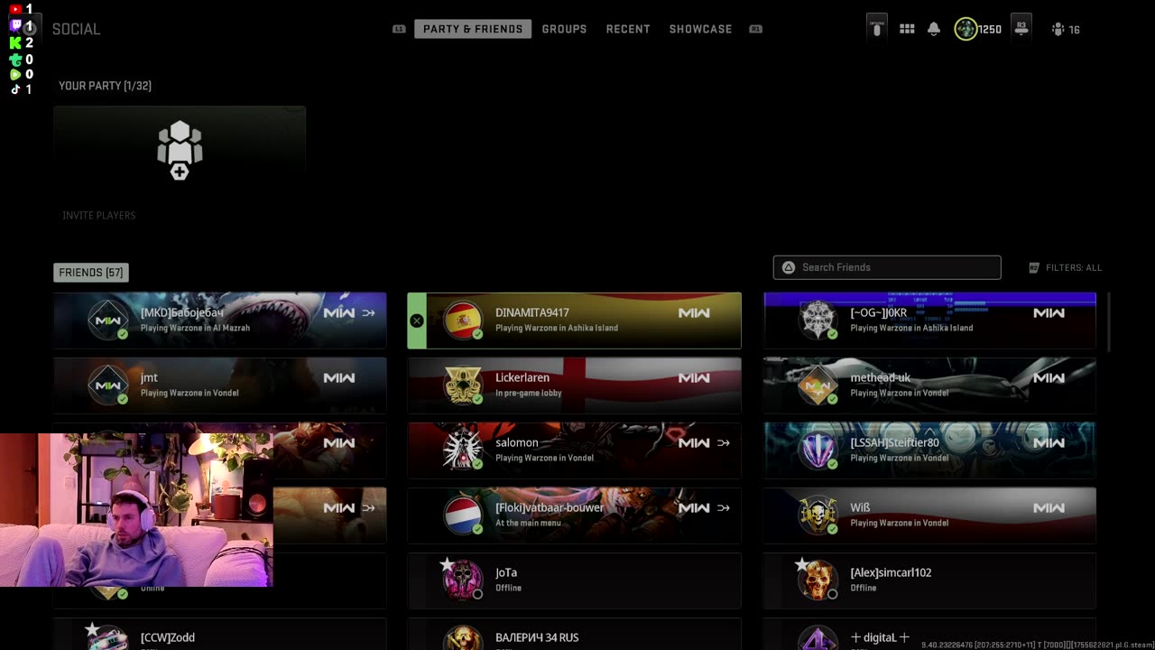This screenshot has height=650, width=1155.
Task: Select the ВАЛЕРИЧ 34 RUS friend row
Action: click(574, 634)
